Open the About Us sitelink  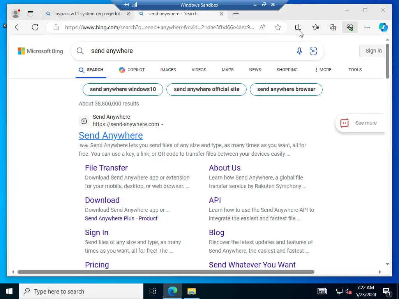click(225, 168)
